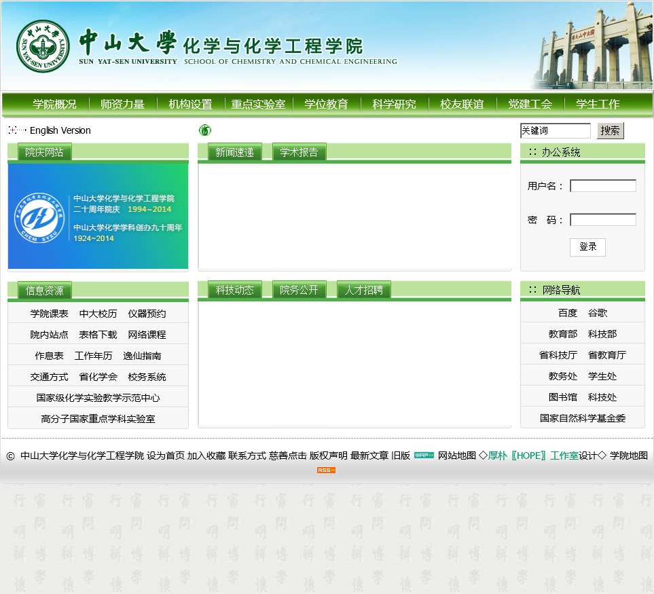Open the 院内站点 link
Viewport: 654px width, 594px height.
point(49,335)
